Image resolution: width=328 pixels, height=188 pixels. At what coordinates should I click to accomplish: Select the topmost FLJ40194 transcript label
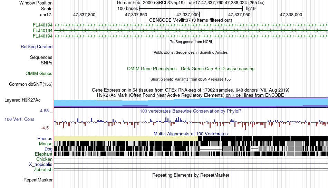click(42, 25)
